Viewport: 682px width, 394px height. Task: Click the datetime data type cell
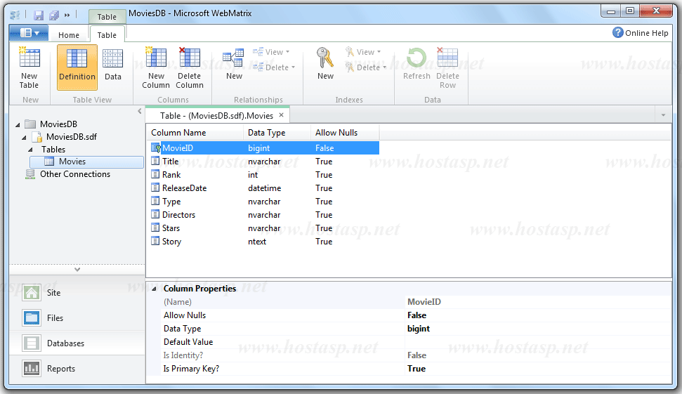[265, 188]
